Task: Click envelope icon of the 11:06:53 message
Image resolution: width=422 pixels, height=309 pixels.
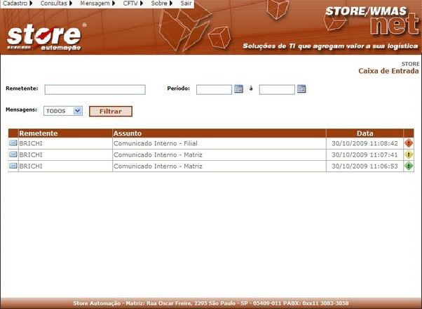Action: [13, 166]
